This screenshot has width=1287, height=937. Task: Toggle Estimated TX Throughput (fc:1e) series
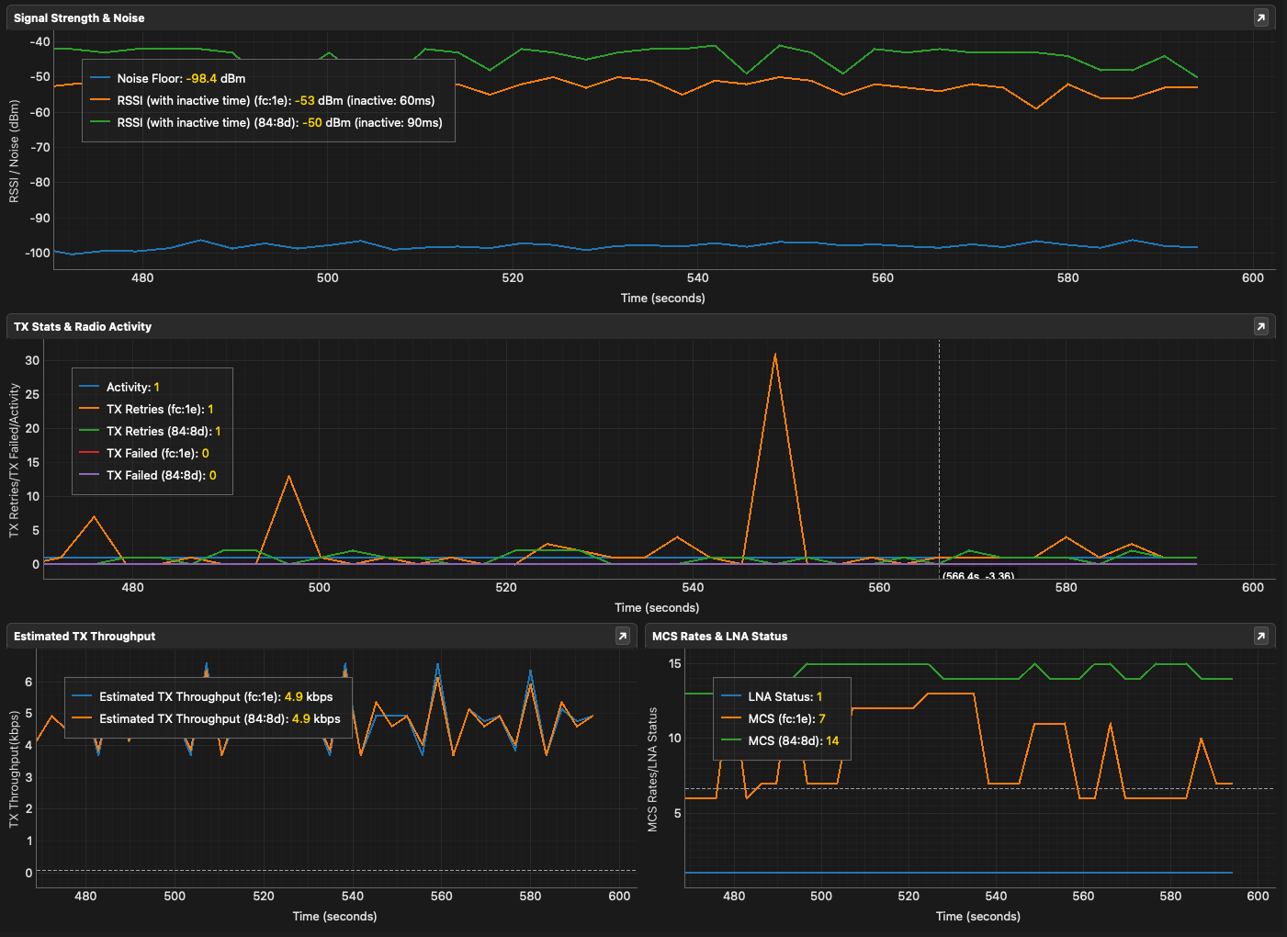[216, 697]
